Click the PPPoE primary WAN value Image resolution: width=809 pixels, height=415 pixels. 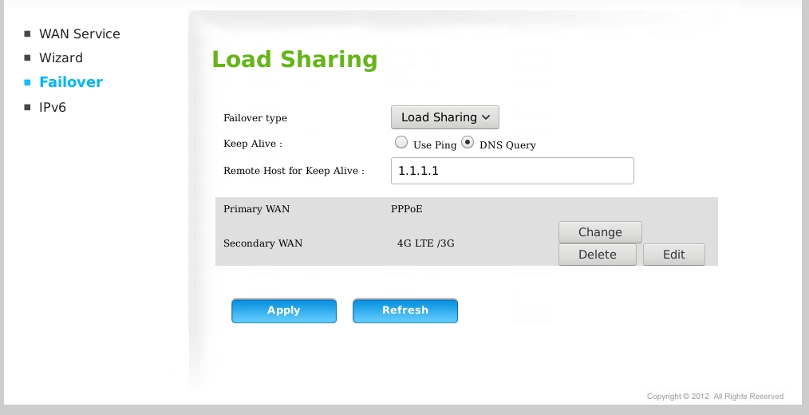click(407, 209)
